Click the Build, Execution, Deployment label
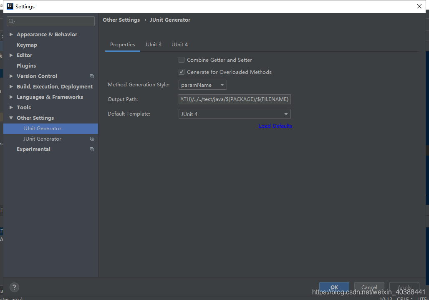The image size is (429, 300). tap(55, 87)
